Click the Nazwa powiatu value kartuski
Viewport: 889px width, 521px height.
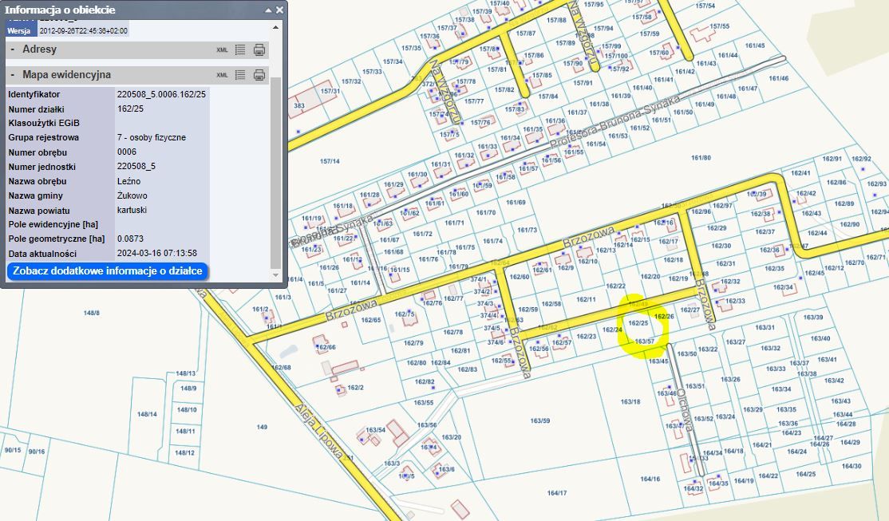[x=132, y=210]
